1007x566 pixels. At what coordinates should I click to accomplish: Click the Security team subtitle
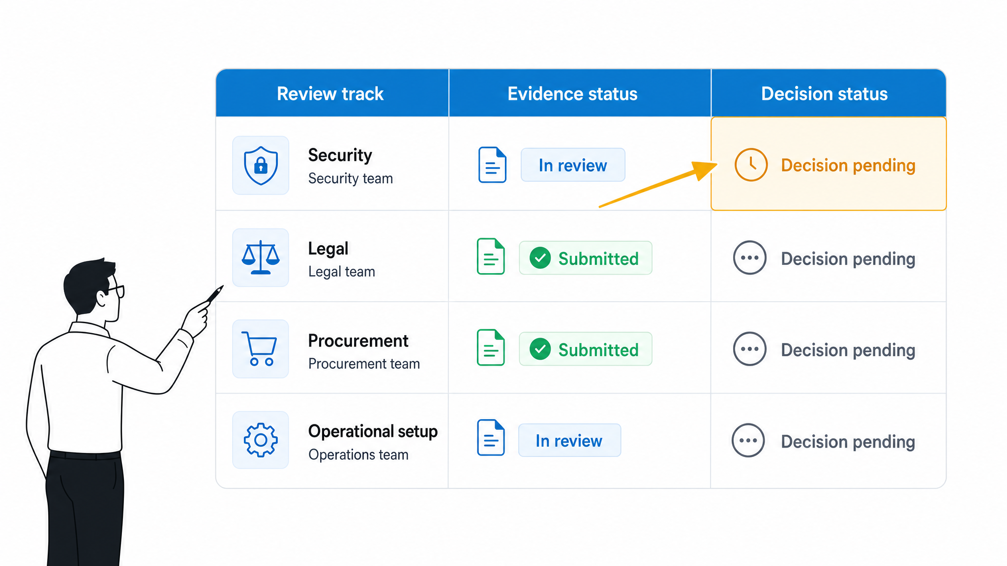[351, 178]
